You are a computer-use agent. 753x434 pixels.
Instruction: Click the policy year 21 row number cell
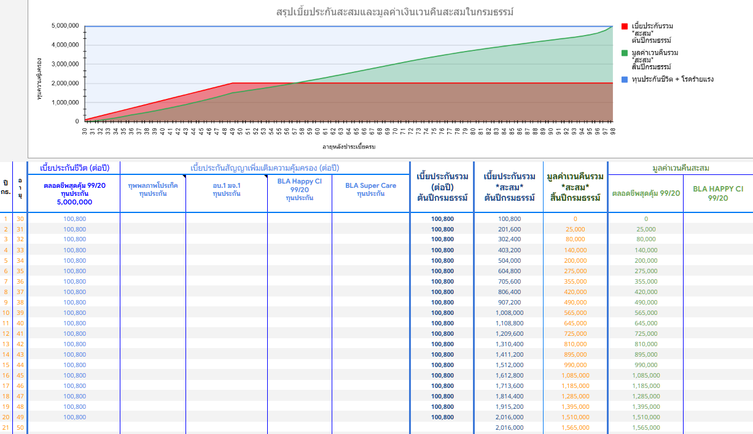coord(6,427)
